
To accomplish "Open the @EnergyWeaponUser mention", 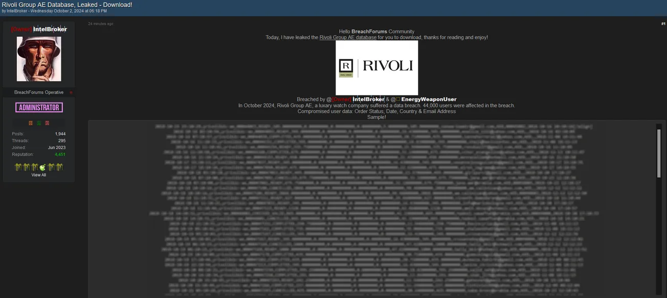I will coord(429,100).
